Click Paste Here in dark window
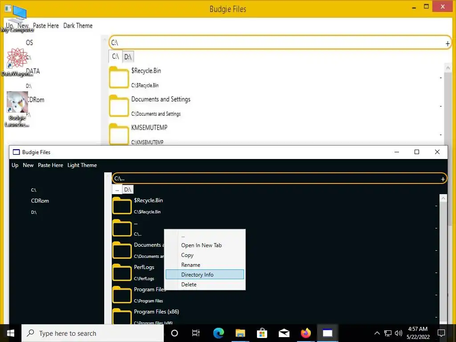The height and width of the screenshot is (342, 456). (51, 165)
